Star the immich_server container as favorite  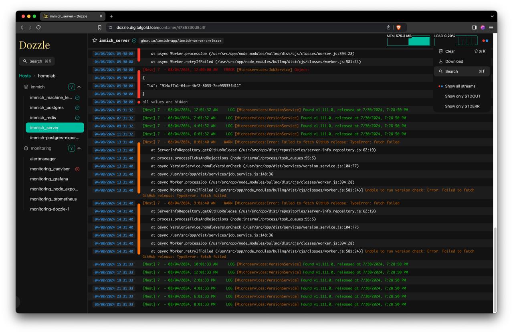[95, 40]
